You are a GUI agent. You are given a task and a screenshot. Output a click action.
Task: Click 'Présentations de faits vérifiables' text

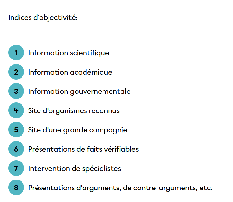coord(83,149)
